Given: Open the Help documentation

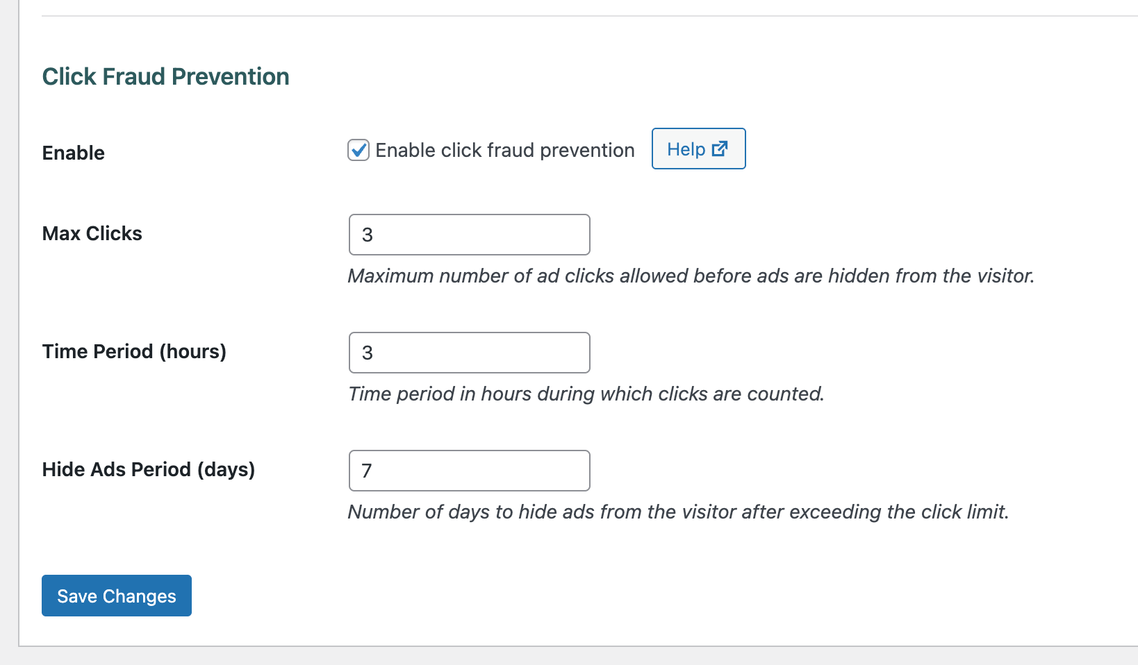Looking at the screenshot, I should 698,149.
